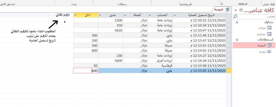Switch to the اليومية document tab

(221, 10)
